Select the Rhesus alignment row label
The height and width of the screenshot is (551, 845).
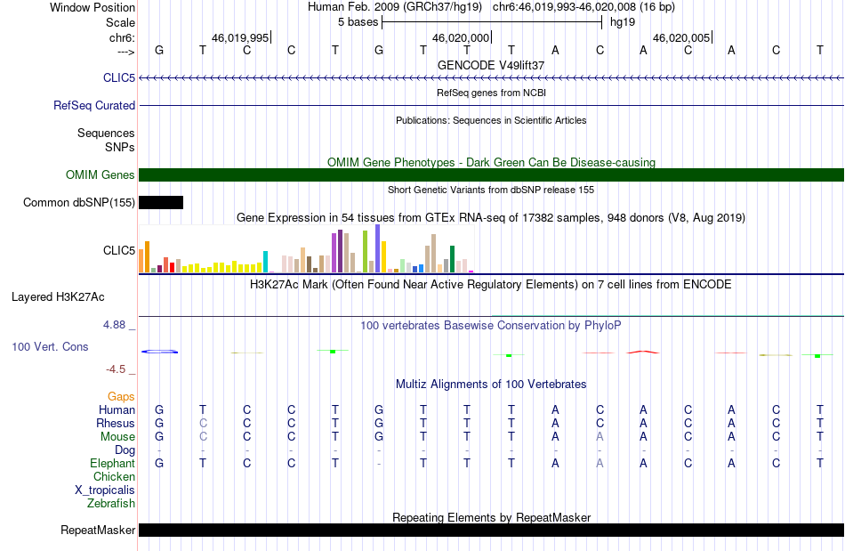click(x=116, y=423)
